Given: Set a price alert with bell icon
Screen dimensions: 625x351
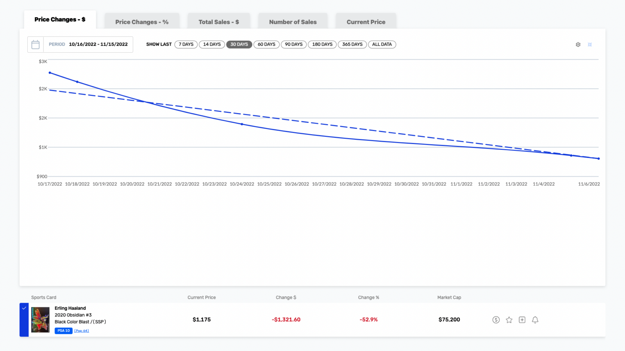Looking at the screenshot, I should [535, 320].
